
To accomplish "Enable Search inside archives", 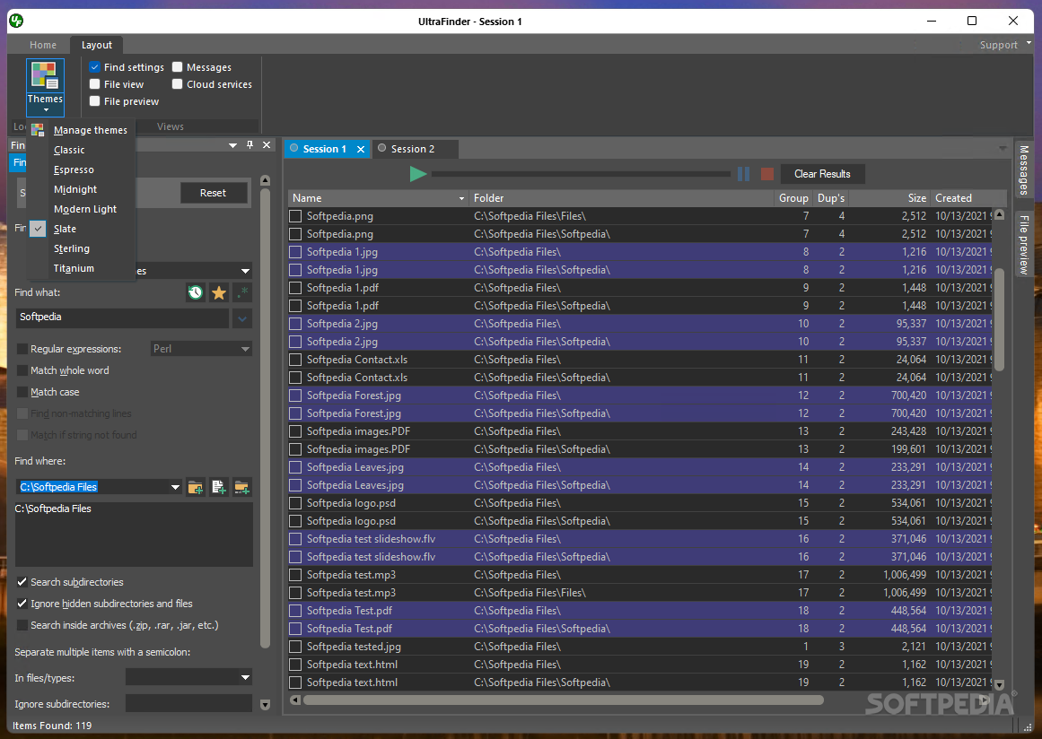I will [22, 625].
